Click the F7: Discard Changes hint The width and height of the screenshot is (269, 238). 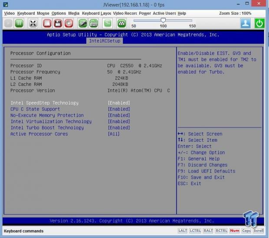coord(203,165)
